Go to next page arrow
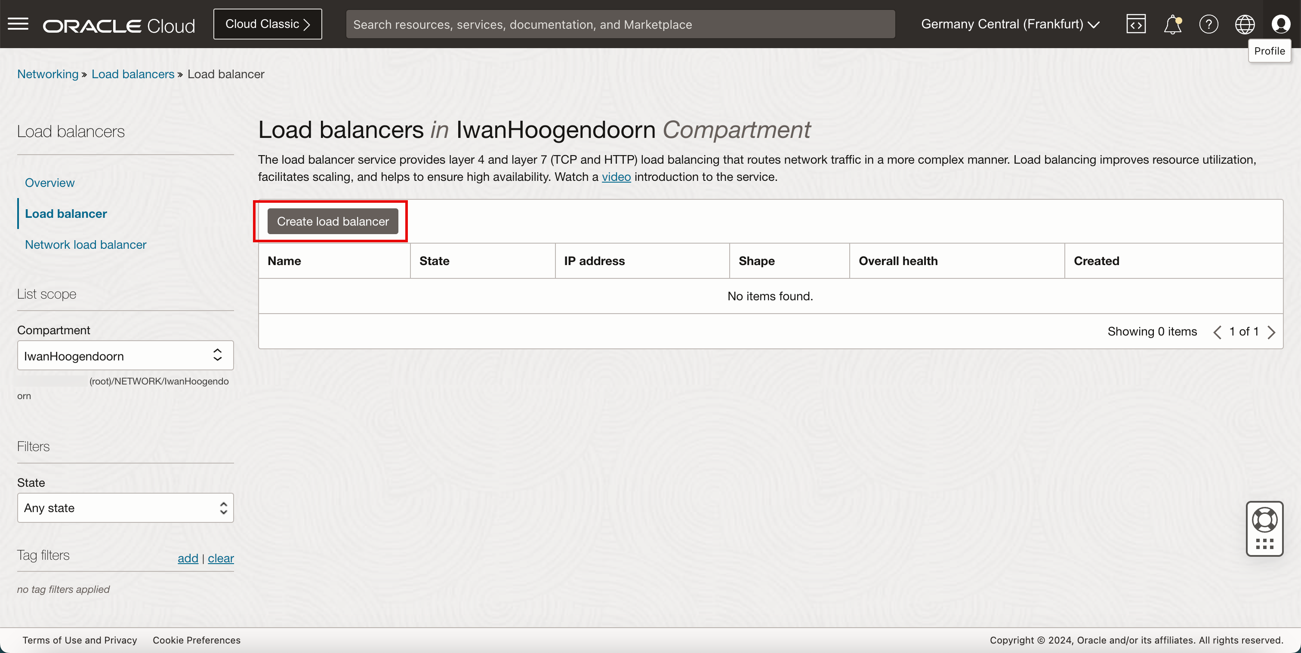The width and height of the screenshot is (1301, 653). point(1272,332)
